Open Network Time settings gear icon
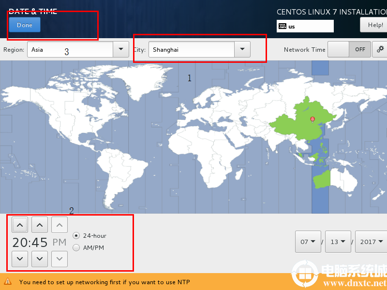 380,49
